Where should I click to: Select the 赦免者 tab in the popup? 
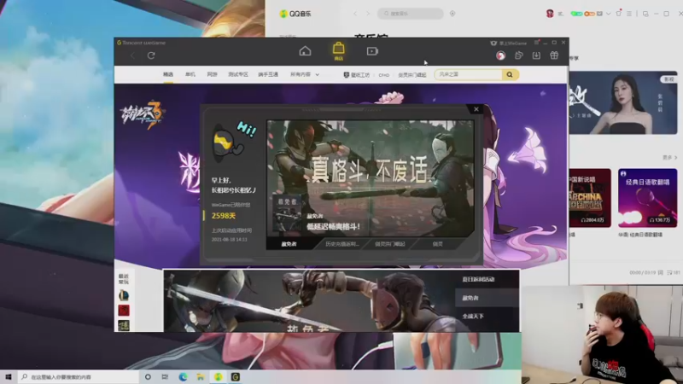coord(289,244)
